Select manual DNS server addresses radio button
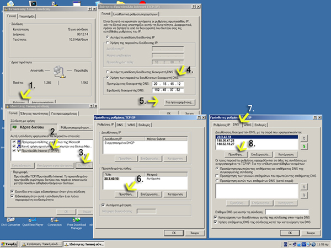 point(108,78)
